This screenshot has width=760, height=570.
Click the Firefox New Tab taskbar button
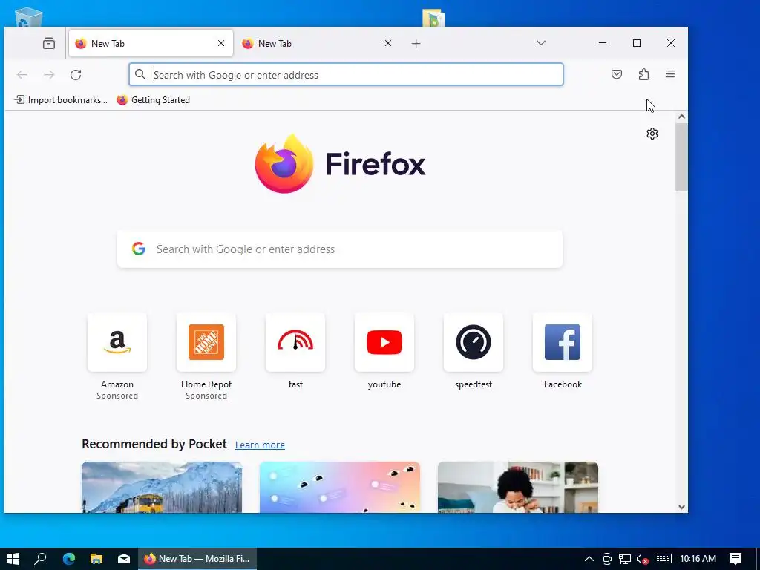(x=197, y=559)
